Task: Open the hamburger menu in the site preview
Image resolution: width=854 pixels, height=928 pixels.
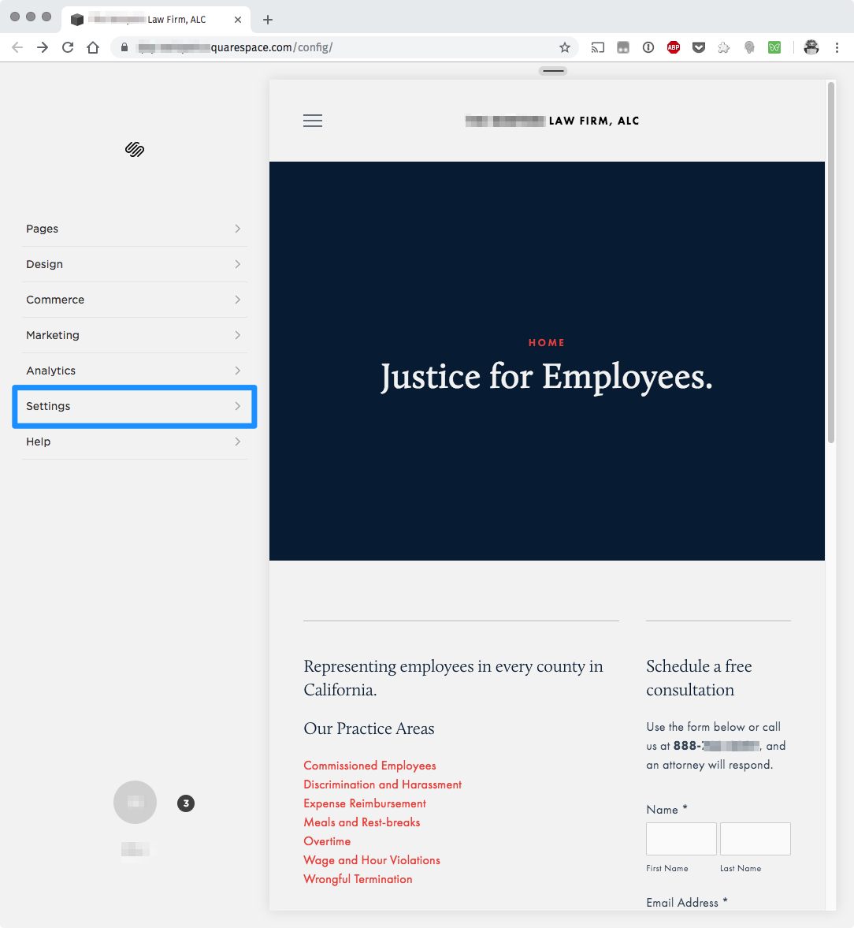Action: click(x=312, y=120)
